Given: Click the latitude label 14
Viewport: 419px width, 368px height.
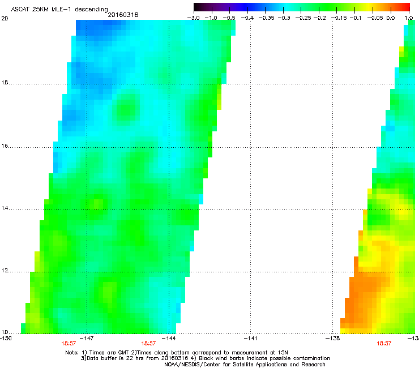Looking at the screenshot, I should [5, 208].
